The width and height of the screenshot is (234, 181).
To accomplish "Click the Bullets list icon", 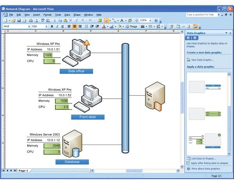I will [87, 26].
